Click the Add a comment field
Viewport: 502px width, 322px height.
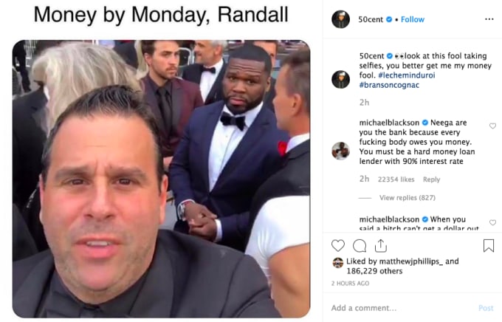point(402,308)
